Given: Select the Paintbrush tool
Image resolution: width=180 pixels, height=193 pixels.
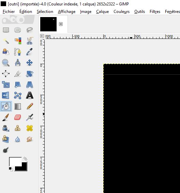Looking at the screenshot, I should click(6, 117).
